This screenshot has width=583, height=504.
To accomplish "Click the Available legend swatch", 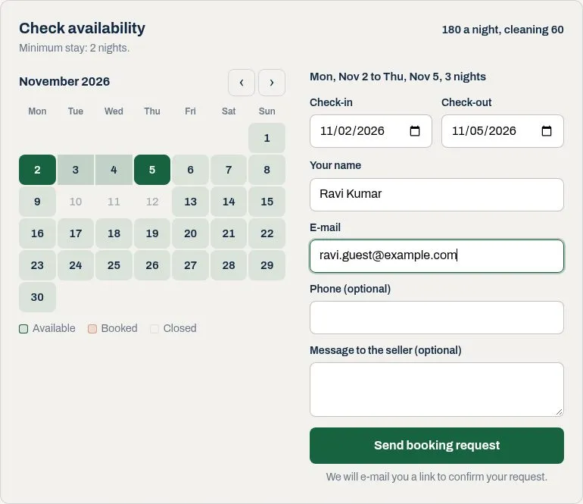I will click(x=23, y=329).
